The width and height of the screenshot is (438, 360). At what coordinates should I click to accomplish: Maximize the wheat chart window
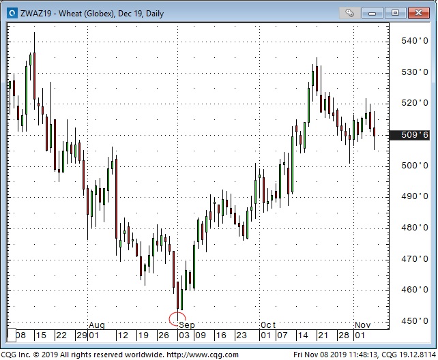[395, 13]
